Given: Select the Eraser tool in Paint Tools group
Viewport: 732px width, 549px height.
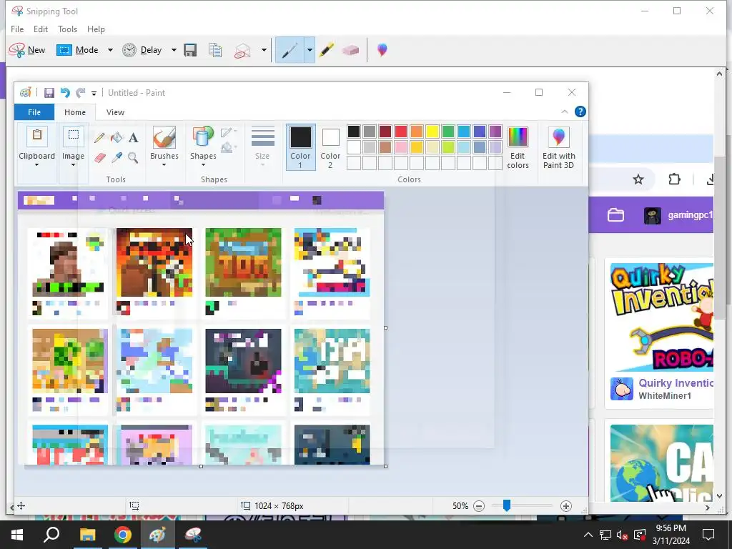Looking at the screenshot, I should [100, 158].
